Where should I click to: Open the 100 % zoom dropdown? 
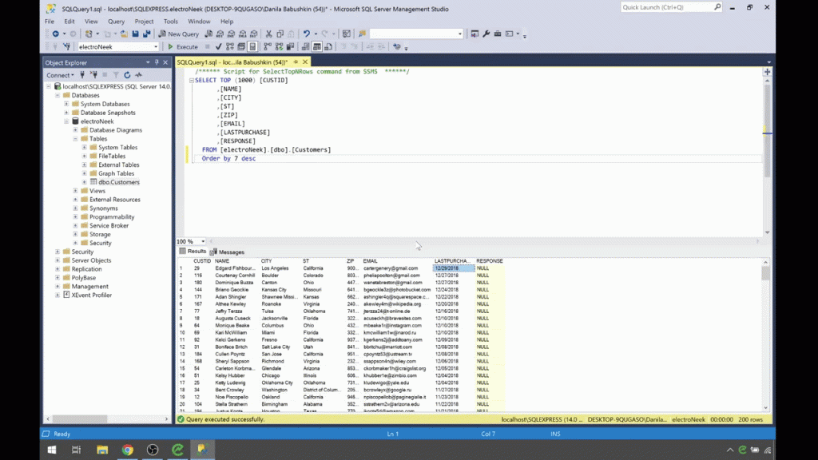[203, 241]
